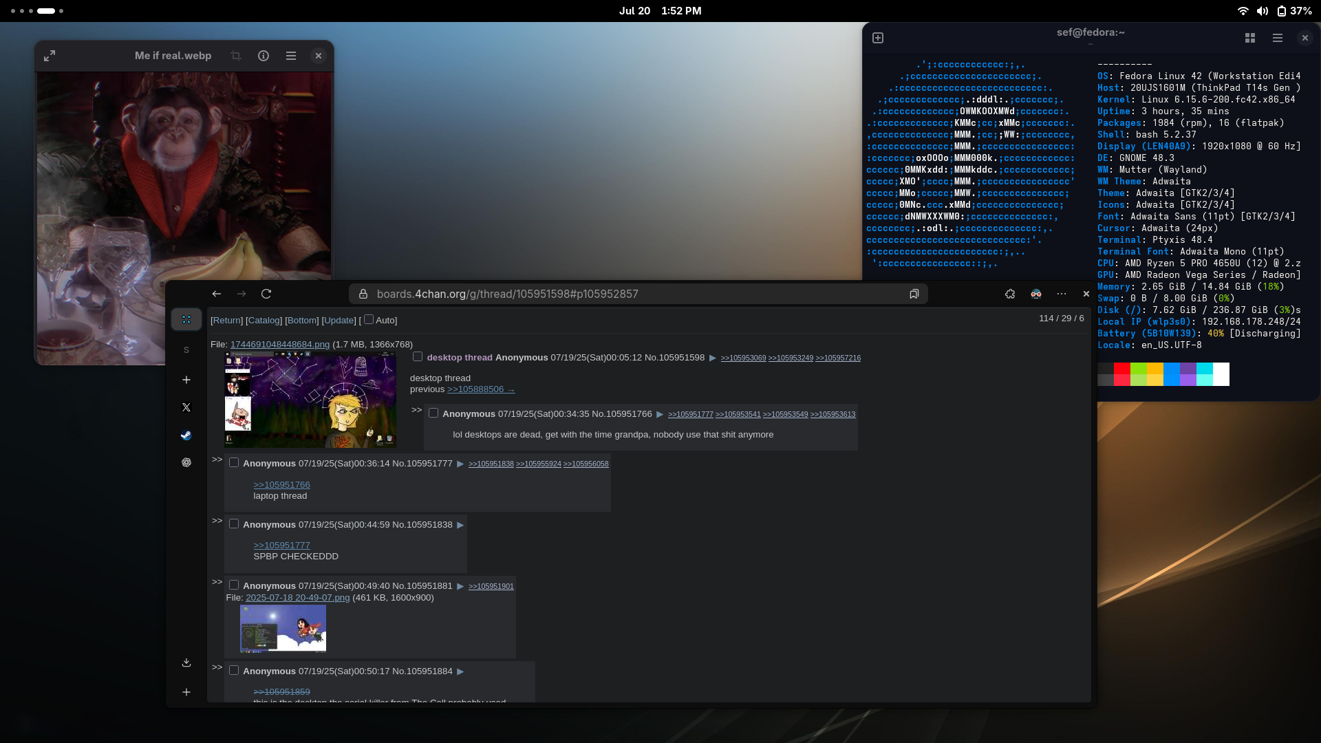Screen dimensions: 1321x743
Task: Reload the 4chan thread page
Action: point(266,294)
